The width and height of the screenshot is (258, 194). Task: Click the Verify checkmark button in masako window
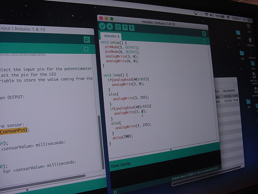pos(102,26)
